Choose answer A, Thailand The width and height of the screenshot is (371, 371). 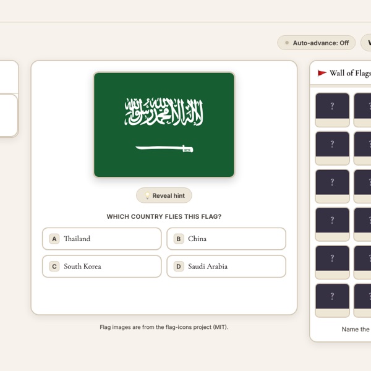click(x=102, y=239)
